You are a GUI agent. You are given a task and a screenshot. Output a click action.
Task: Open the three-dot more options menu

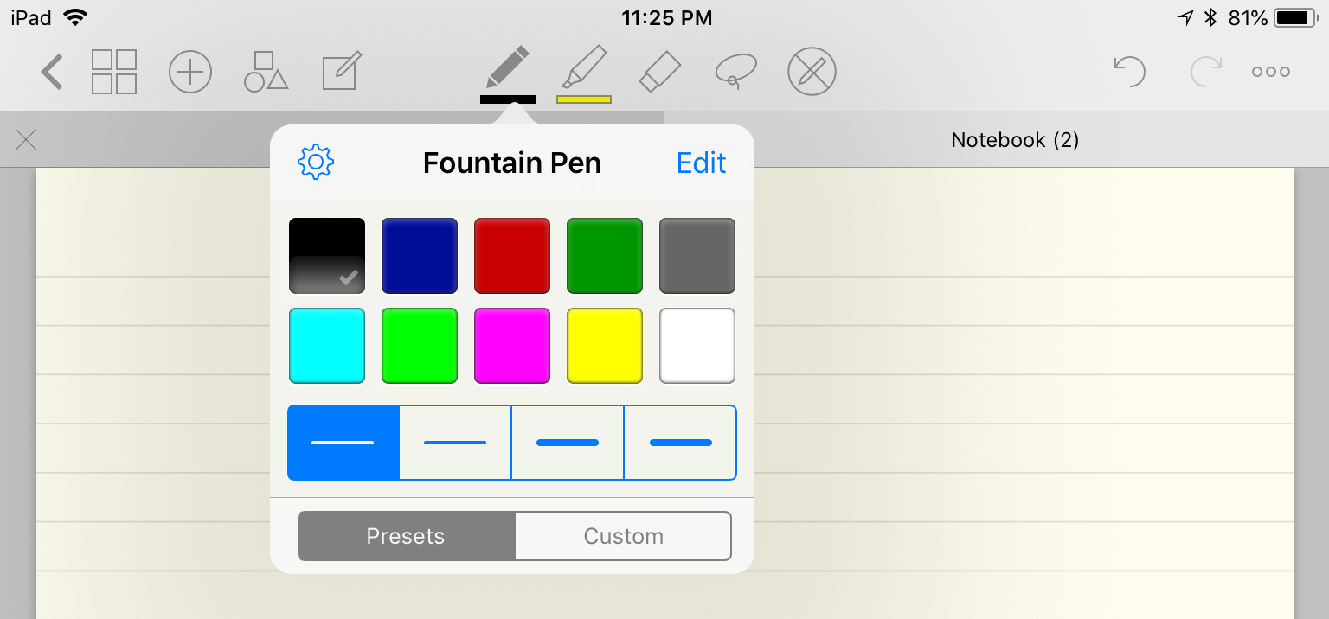(x=1270, y=72)
